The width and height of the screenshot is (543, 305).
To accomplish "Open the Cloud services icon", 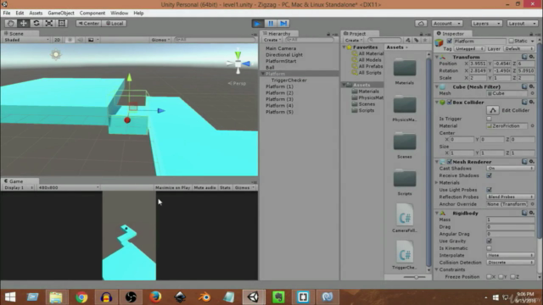I will [x=421, y=23].
